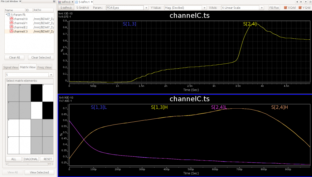Select the black matrix cell in row 1
The height and width of the screenshot is (177, 312).
tap(37, 93)
